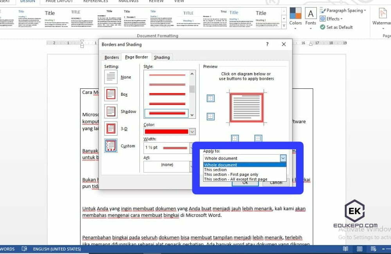Switch to the Borders tab
Screen dimensions: 391x254
[x=111, y=57]
